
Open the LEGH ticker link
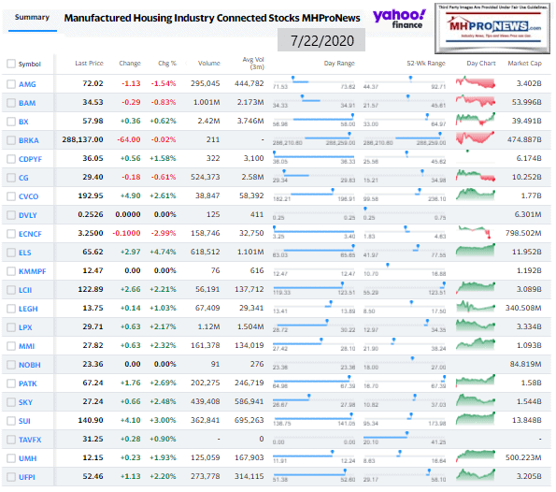point(28,309)
